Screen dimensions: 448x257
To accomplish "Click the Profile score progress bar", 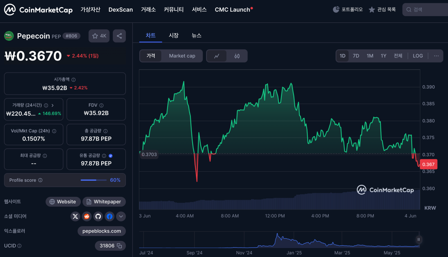I will [93, 180].
